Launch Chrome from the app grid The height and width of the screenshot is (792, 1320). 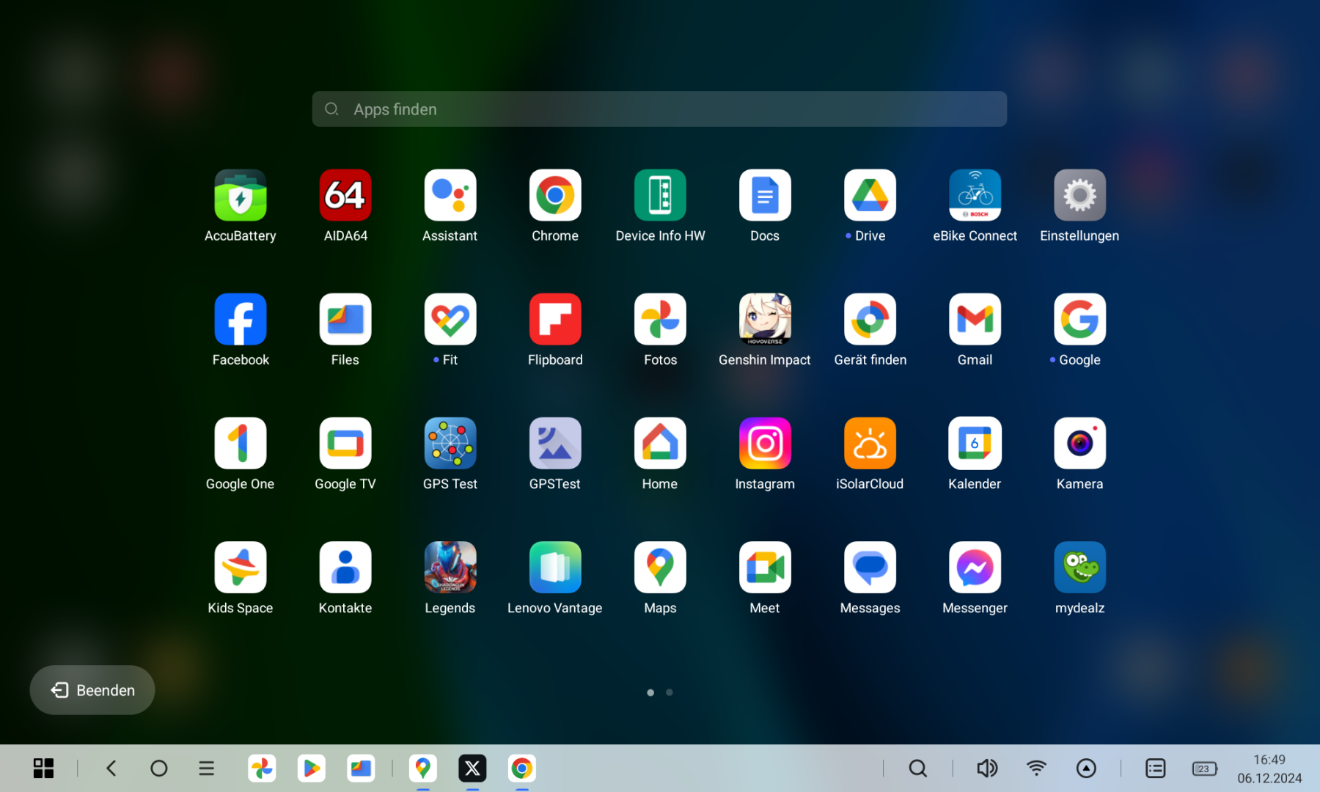[555, 195]
